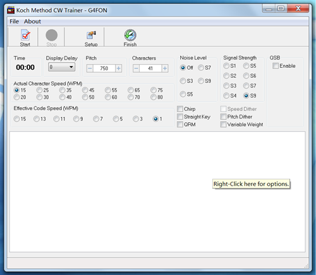Viewport: 316px width, 275px height.
Task: Decrease the Pitch value with minus
Action: click(90, 68)
